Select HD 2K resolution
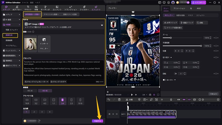 coord(30,91)
